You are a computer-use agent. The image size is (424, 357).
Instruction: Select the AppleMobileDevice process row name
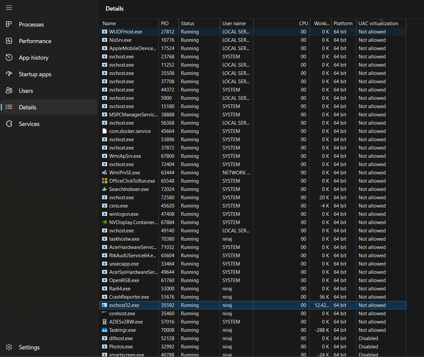132,48
